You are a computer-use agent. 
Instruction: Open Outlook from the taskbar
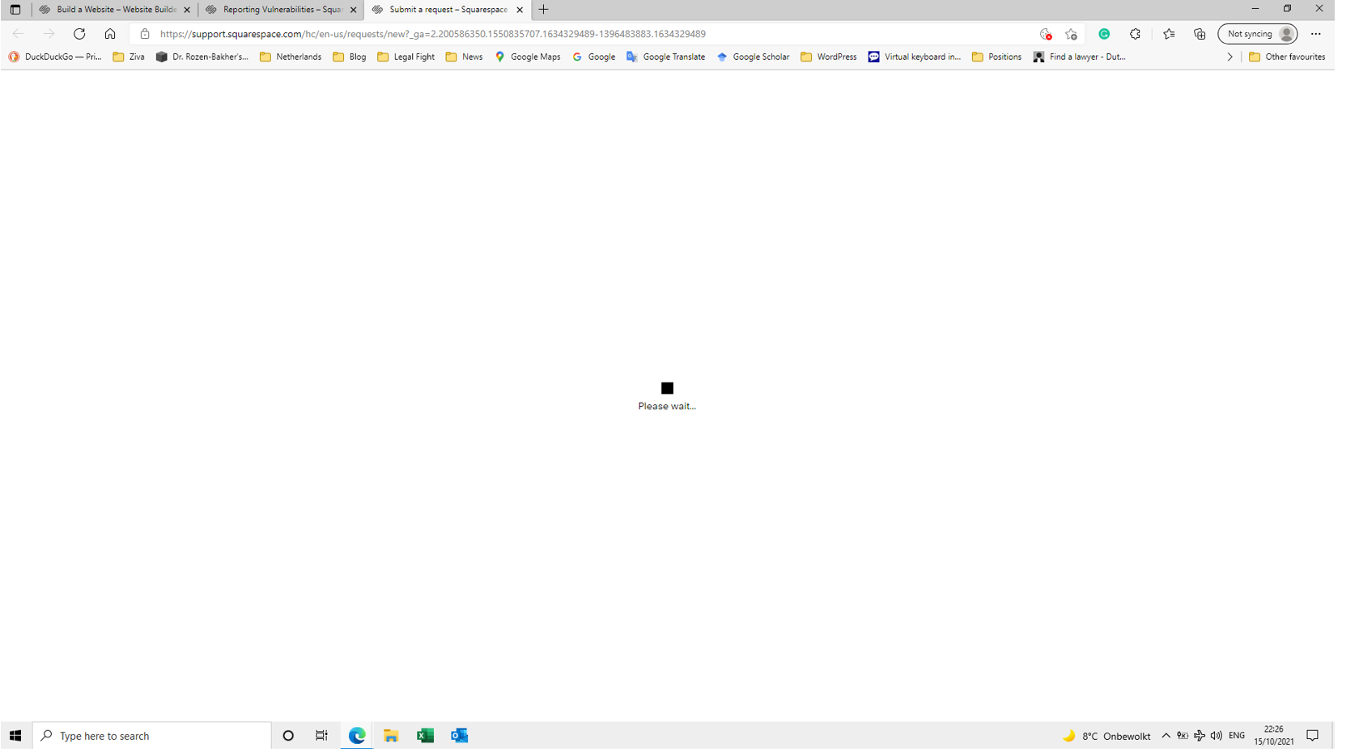pos(459,735)
